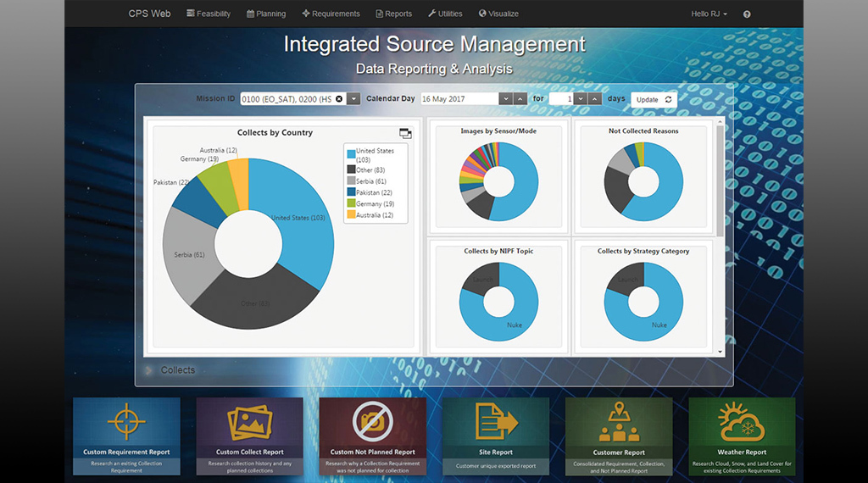Open the Custom Collect Report photos tile
The width and height of the screenshot is (868, 483).
pos(249,421)
